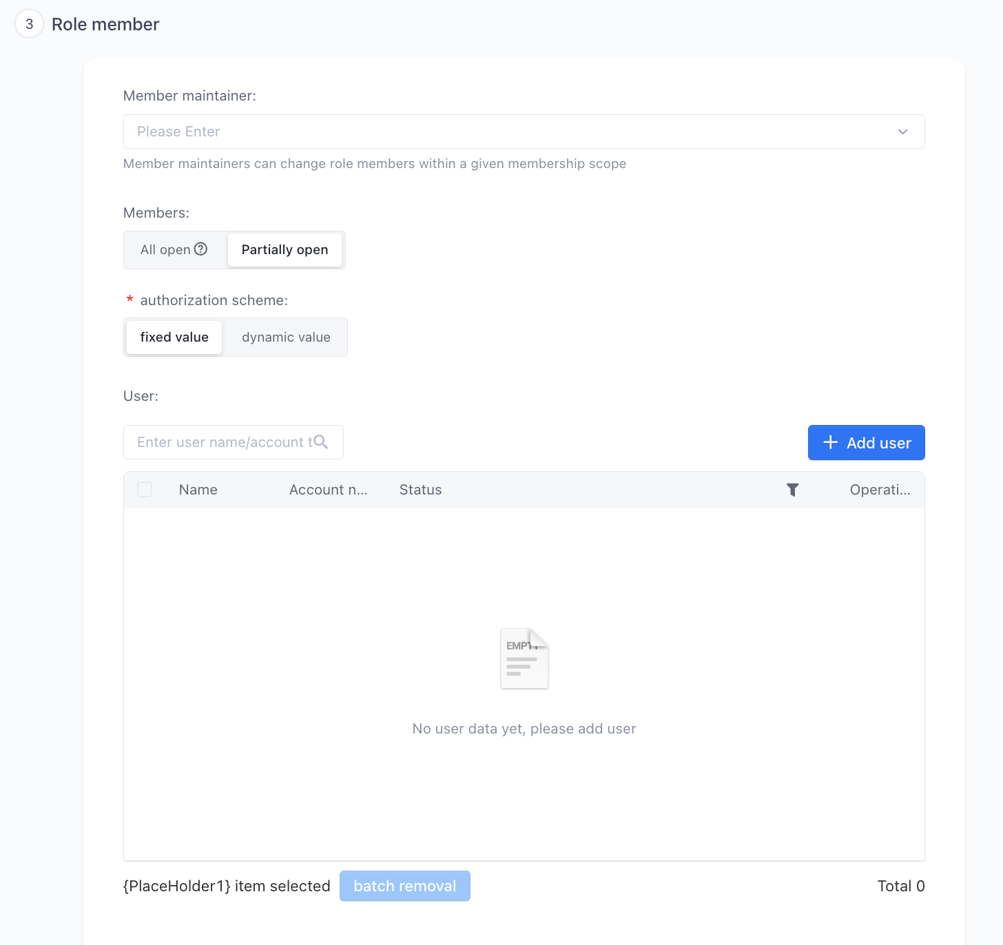Screen dimensions: 1003x945
Task: Click the Operati... column header
Action: pyautogui.click(x=880, y=490)
